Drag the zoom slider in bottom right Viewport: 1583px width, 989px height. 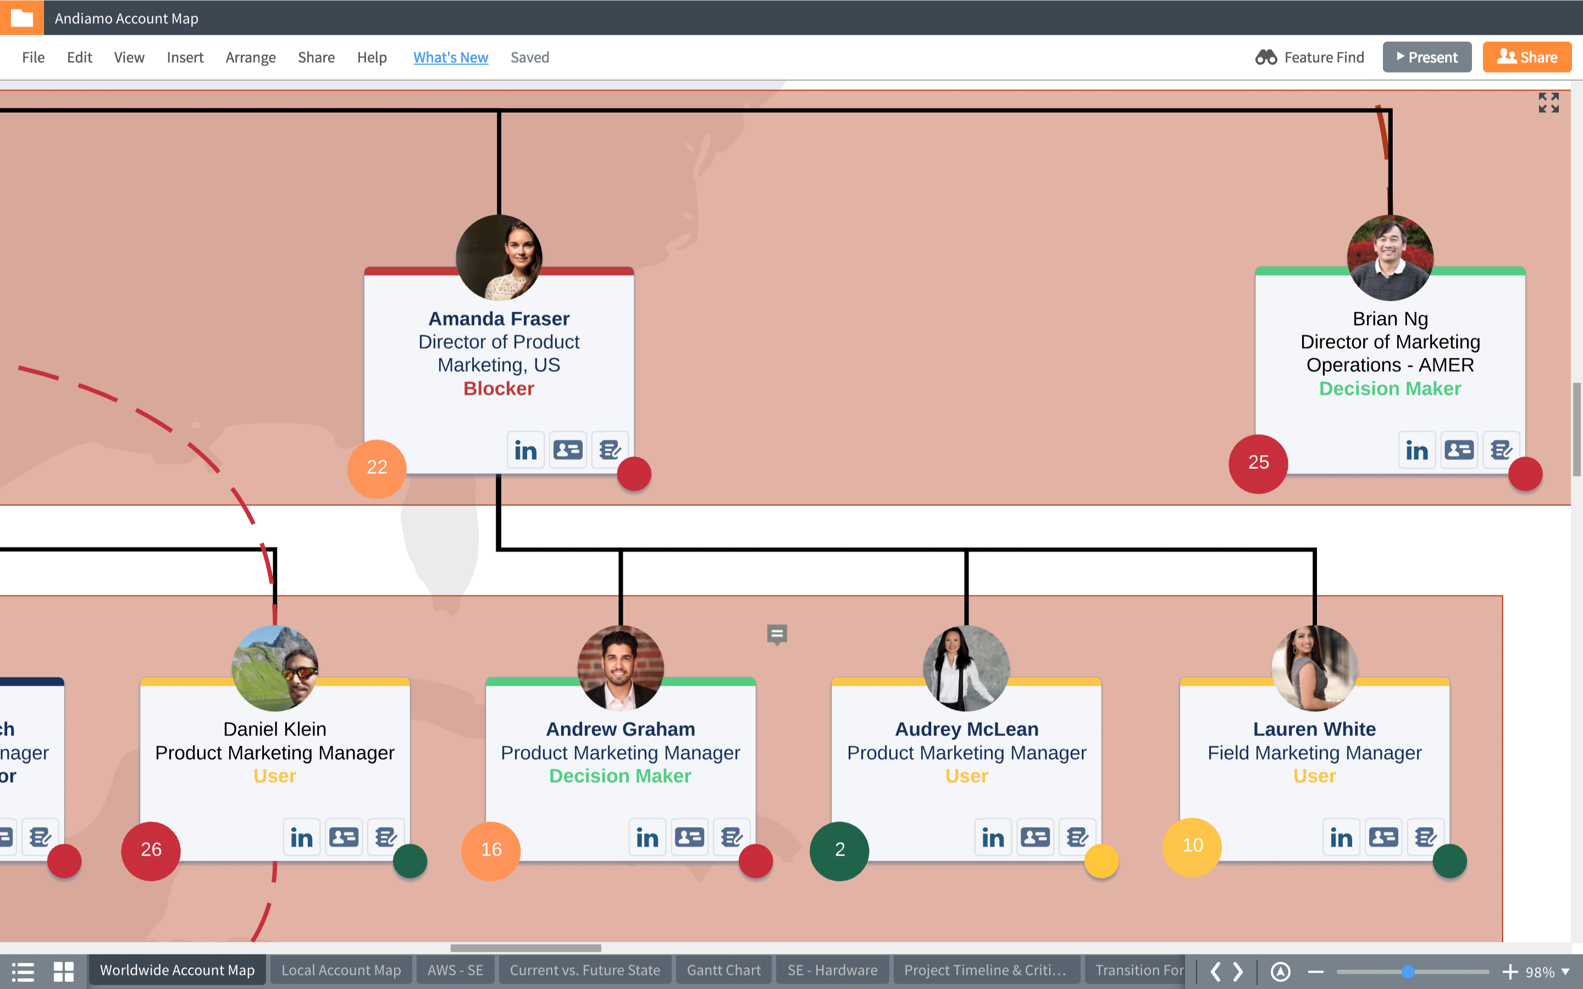tap(1409, 971)
